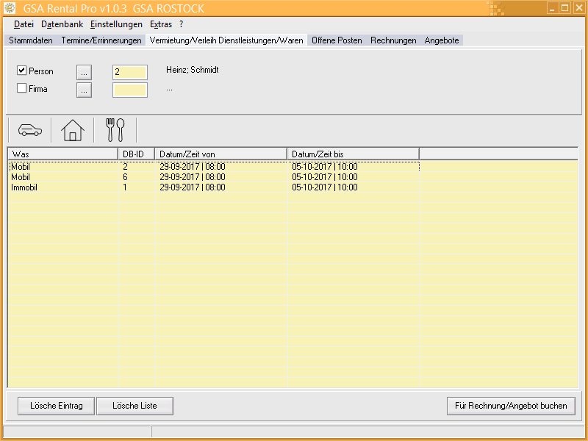Click the Lösche Eintrag button

pyautogui.click(x=51, y=406)
